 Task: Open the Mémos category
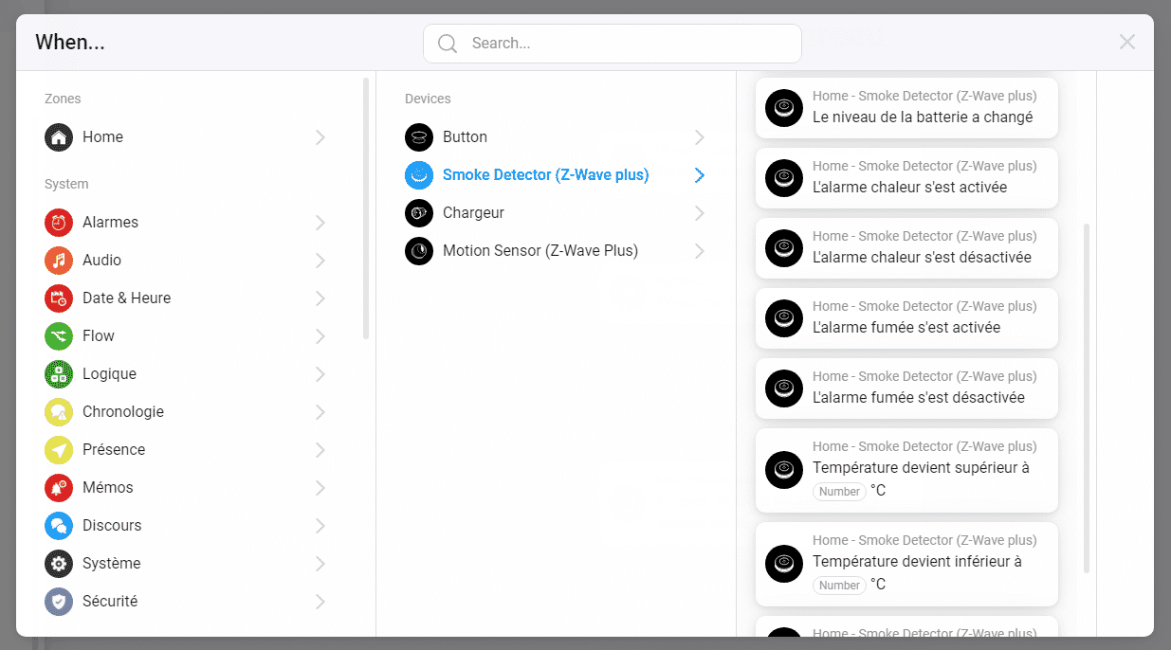tap(186, 488)
